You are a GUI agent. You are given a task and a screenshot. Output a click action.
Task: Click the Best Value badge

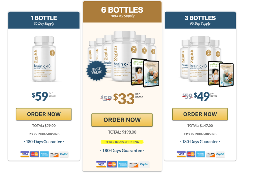tap(97, 71)
